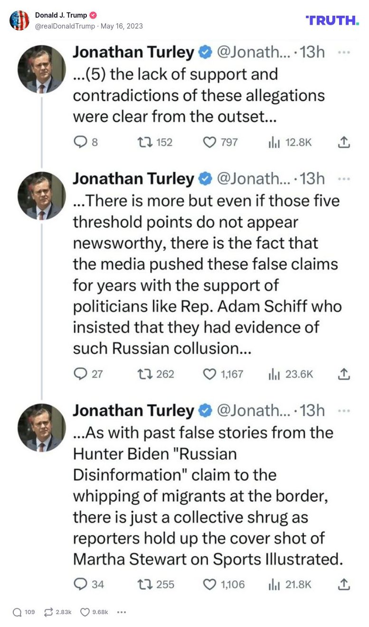
Task: Reply to the first tweet with 8 comments
Action: [81, 142]
